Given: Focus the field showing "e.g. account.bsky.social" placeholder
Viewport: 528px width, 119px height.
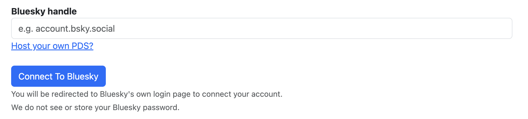Looking at the screenshot, I should point(261,28).
